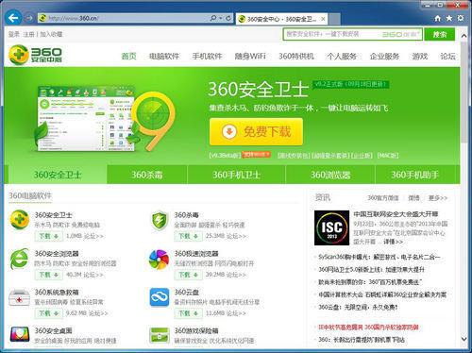Screen dimensions: 472x353
Task: Open the ISC 2013 news thumbnail
Action: tap(331, 227)
